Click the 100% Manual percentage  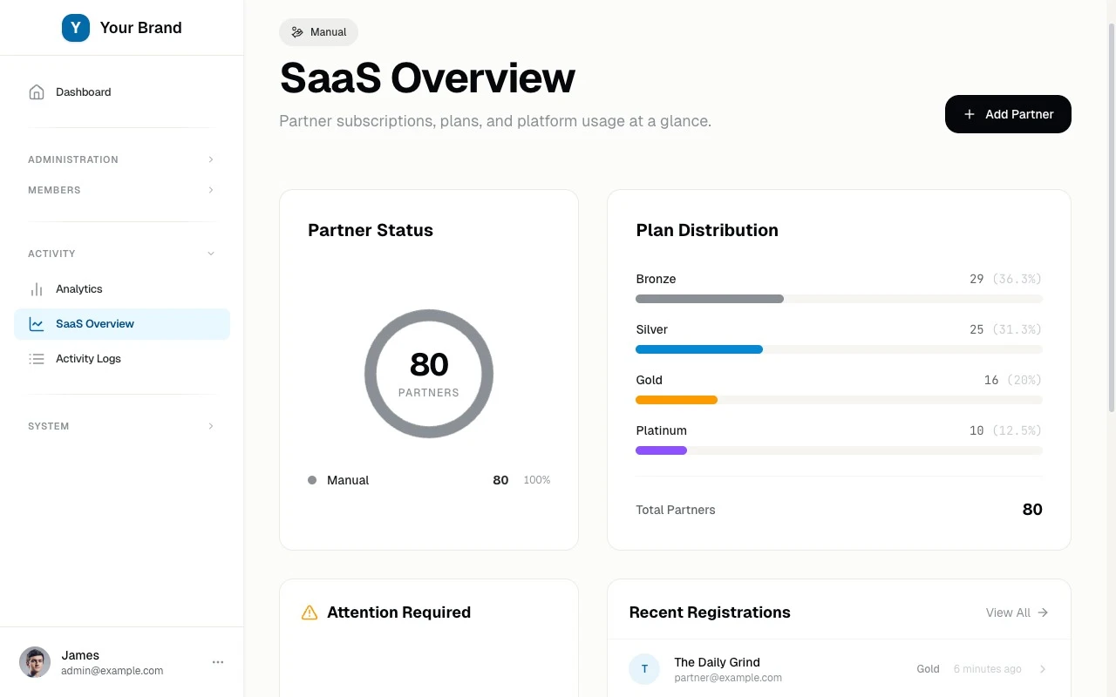click(536, 480)
